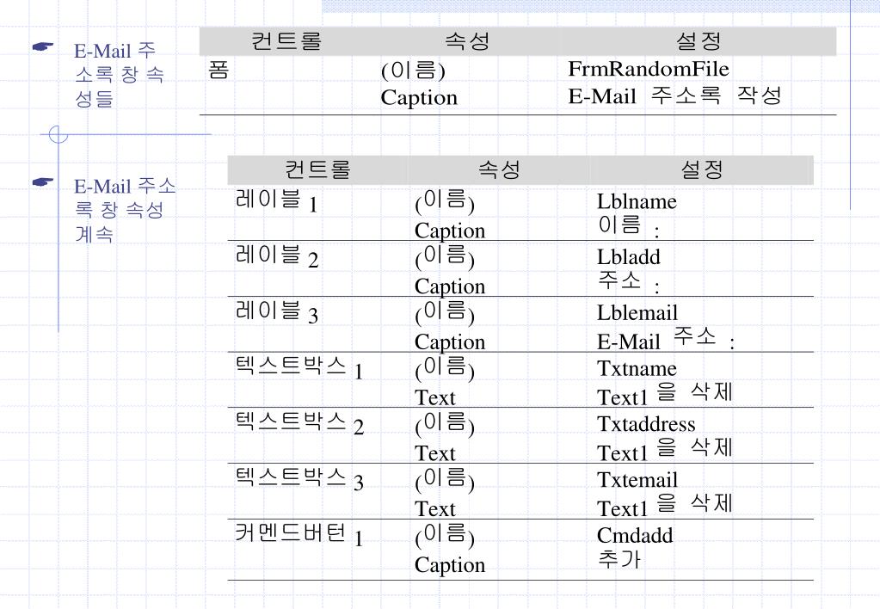Click the 'Lbladd' setting text
This screenshot has width=880, height=609.
point(629,257)
